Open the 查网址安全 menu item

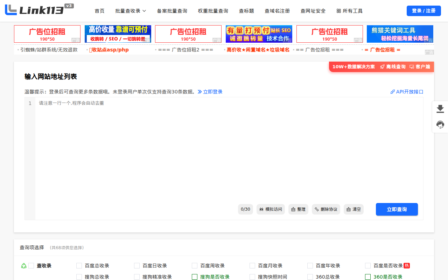(x=313, y=11)
